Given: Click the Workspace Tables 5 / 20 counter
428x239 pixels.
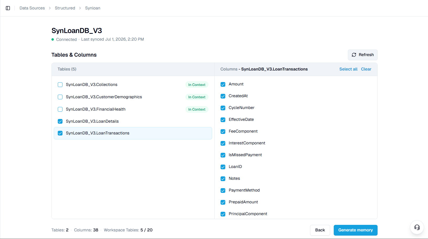Looking at the screenshot, I should tap(128, 230).
